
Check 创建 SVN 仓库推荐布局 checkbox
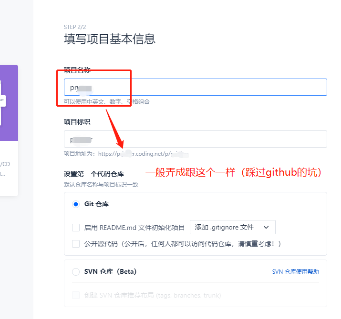(76, 295)
